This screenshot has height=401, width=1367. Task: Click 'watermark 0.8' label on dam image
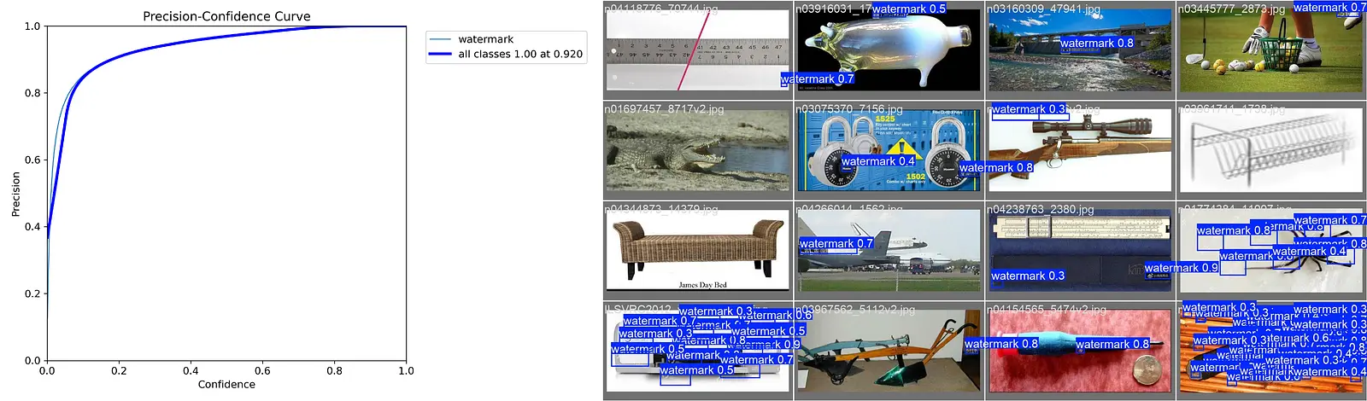point(1096,43)
